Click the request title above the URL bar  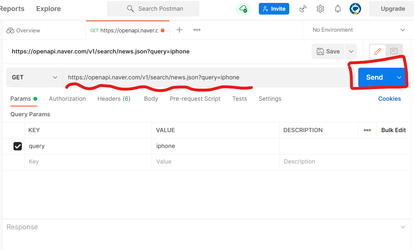[x=100, y=51]
